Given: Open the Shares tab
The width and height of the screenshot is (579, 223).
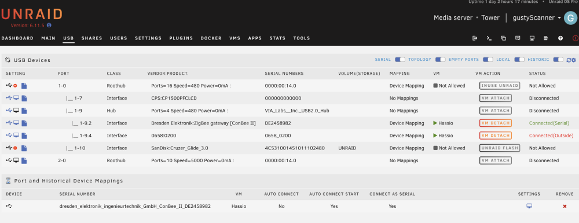Looking at the screenshot, I should coord(92,38).
